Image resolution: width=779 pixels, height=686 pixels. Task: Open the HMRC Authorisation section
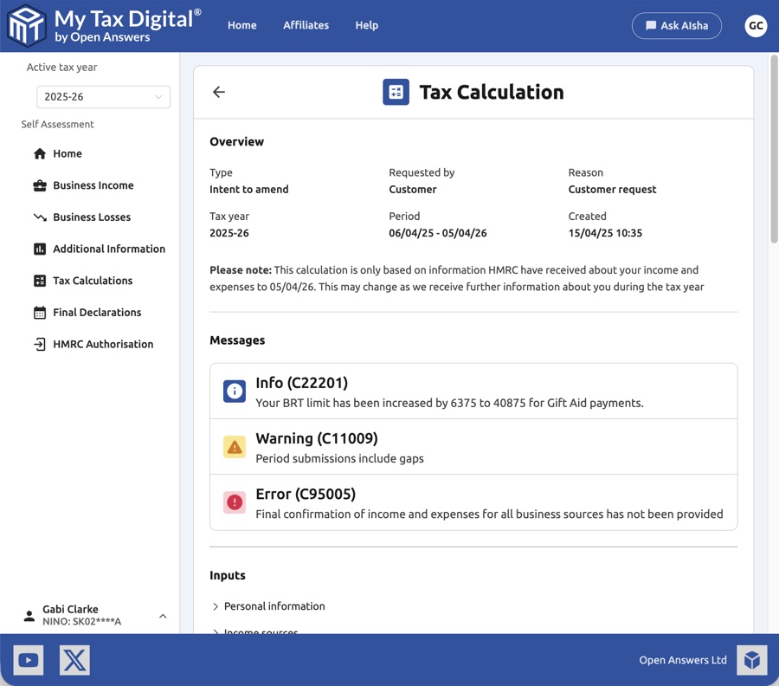click(x=103, y=344)
